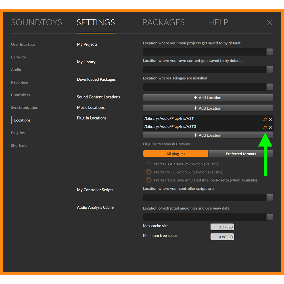Open Recording settings section
Image resolution: width=284 pixels, height=284 pixels.
pyautogui.click(x=20, y=82)
